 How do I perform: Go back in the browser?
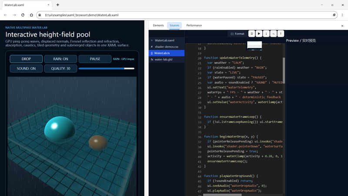click(x=6, y=15)
